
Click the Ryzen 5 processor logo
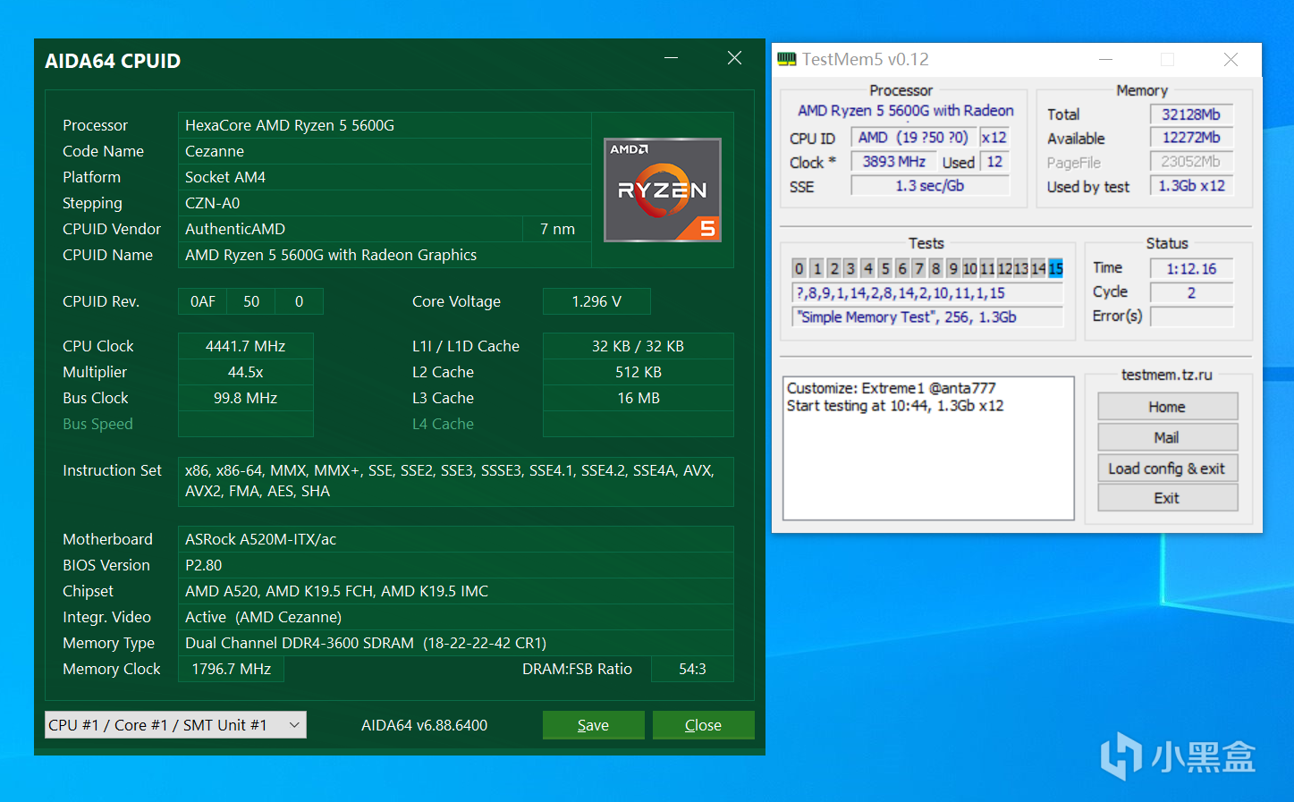point(663,190)
